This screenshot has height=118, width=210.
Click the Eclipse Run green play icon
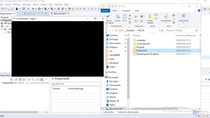pyautogui.click(x=39, y=9)
